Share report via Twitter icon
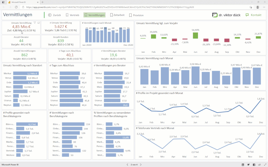The height and width of the screenshot is (167, 268). 249,165
